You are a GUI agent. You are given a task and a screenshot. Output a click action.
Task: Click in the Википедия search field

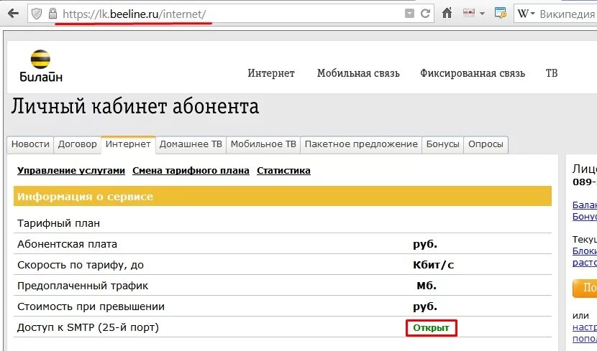tap(568, 14)
